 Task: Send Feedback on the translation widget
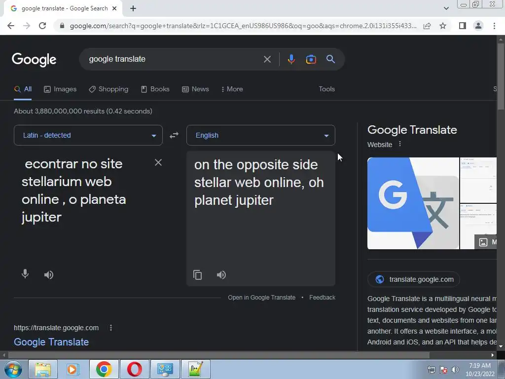[322, 298]
